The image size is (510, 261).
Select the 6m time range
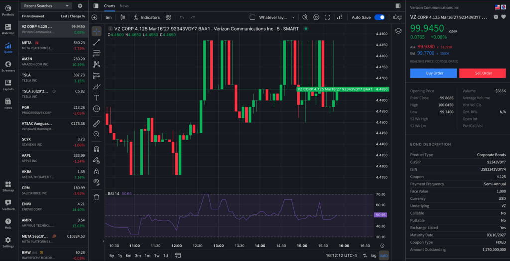[128, 255]
